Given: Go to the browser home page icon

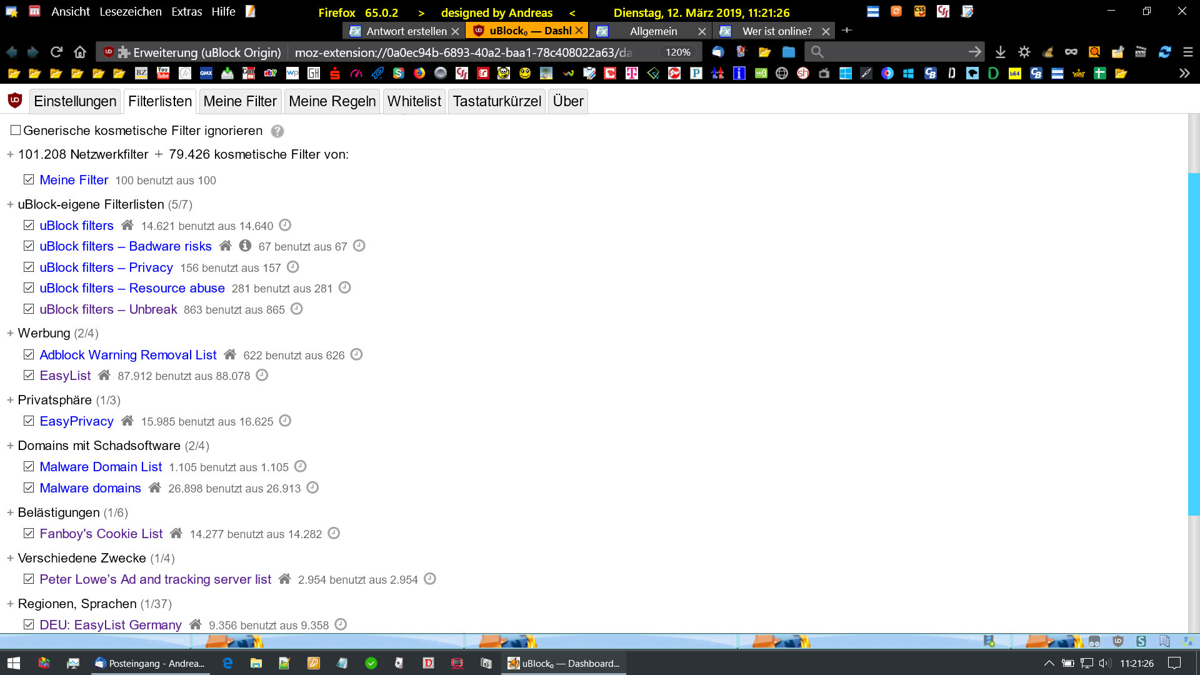Looking at the screenshot, I should click(x=79, y=52).
